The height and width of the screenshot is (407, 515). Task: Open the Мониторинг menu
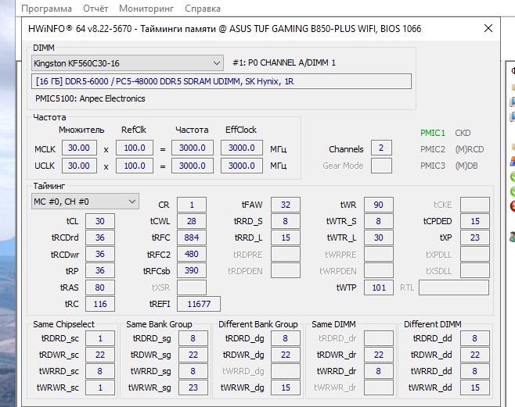146,9
